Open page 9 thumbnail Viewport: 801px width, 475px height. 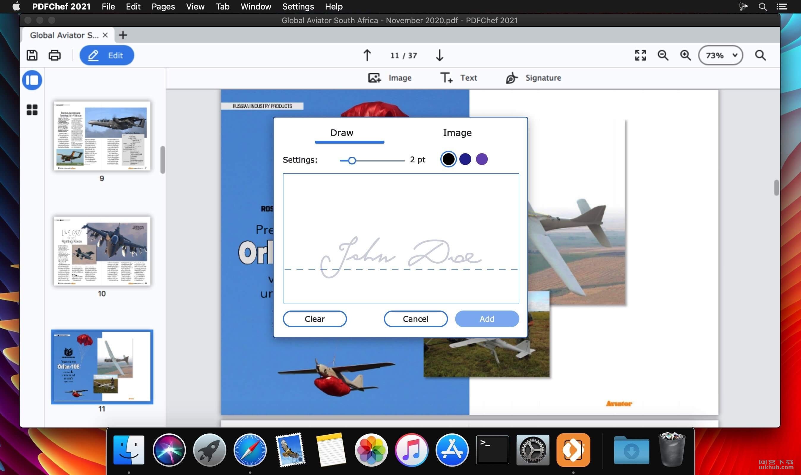point(102,136)
